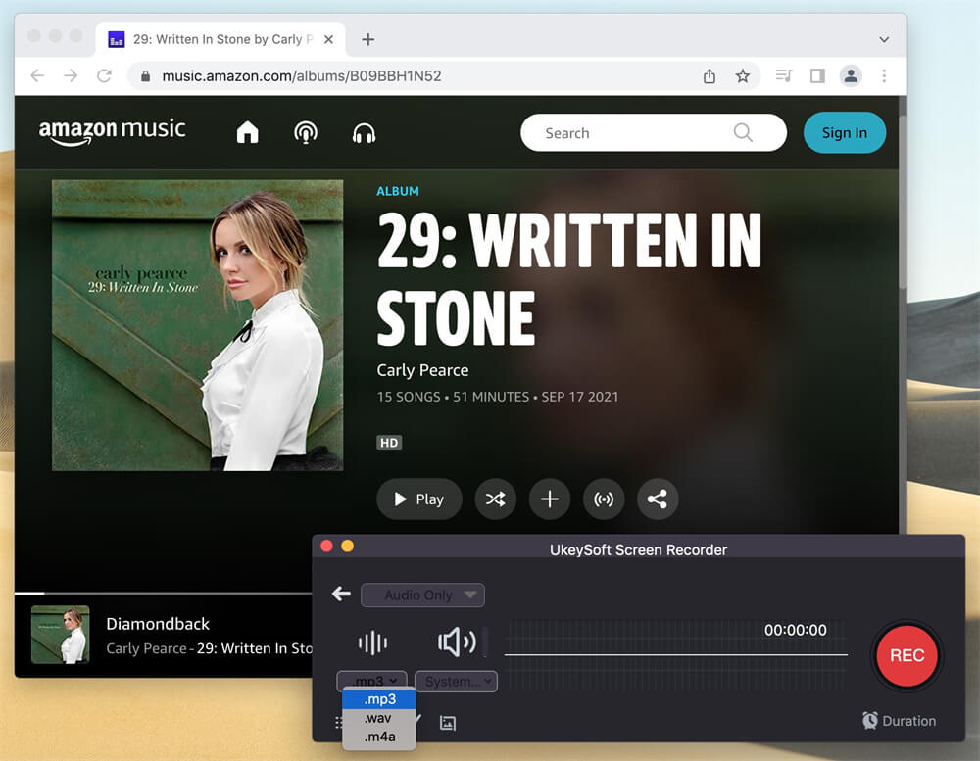
Task: Toggle the browser side panel
Action: (817, 76)
